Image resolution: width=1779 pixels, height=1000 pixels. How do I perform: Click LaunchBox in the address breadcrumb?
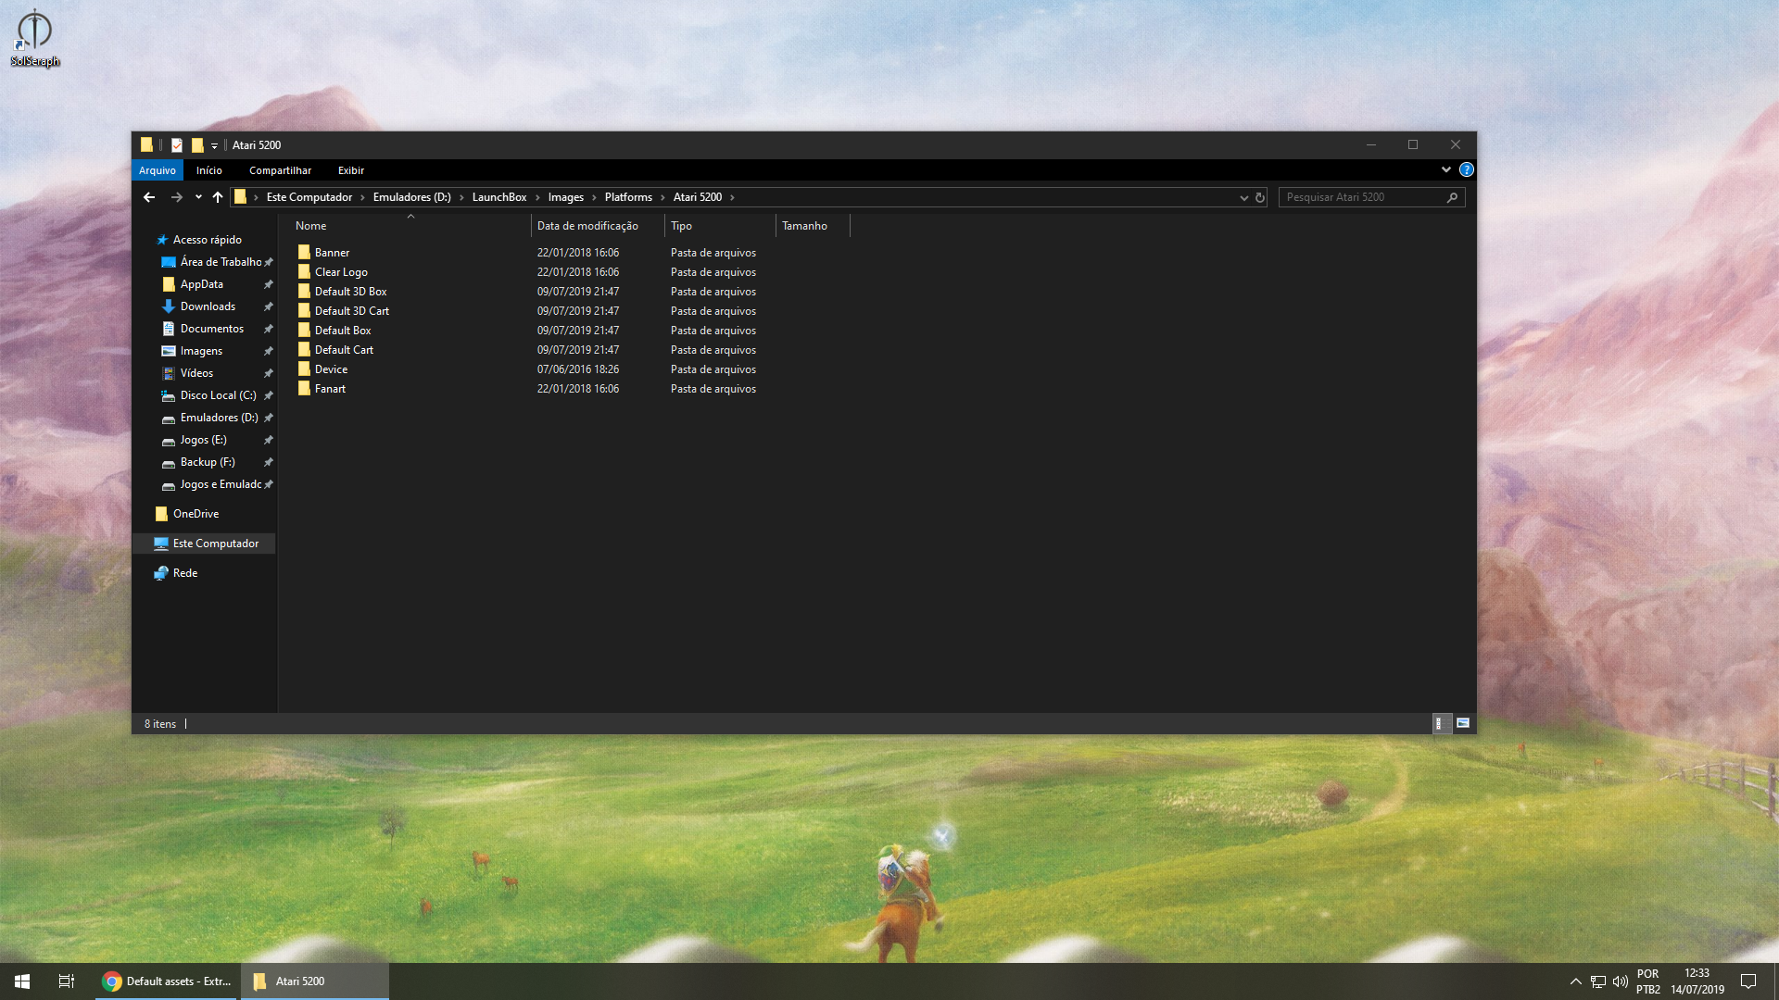click(498, 197)
